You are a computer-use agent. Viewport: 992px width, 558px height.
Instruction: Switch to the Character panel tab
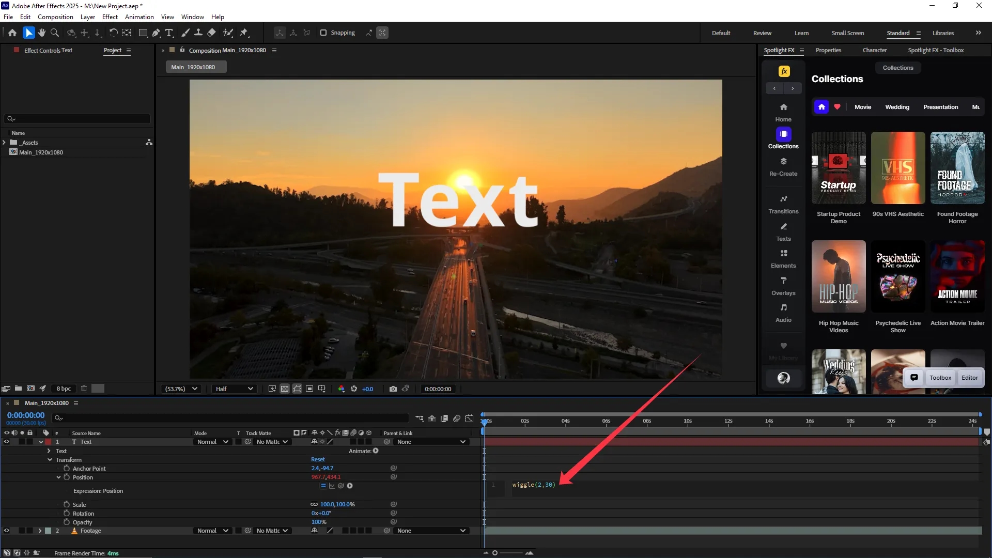click(x=874, y=50)
